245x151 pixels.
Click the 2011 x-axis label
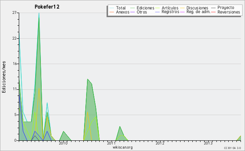(x=111, y=143)
